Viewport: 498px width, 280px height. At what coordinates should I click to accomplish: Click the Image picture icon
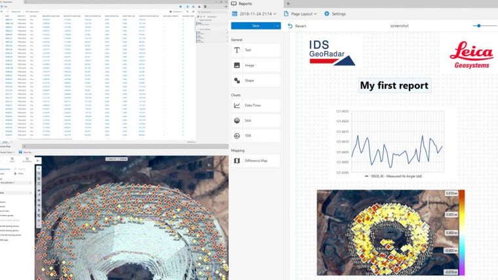pyautogui.click(x=237, y=65)
